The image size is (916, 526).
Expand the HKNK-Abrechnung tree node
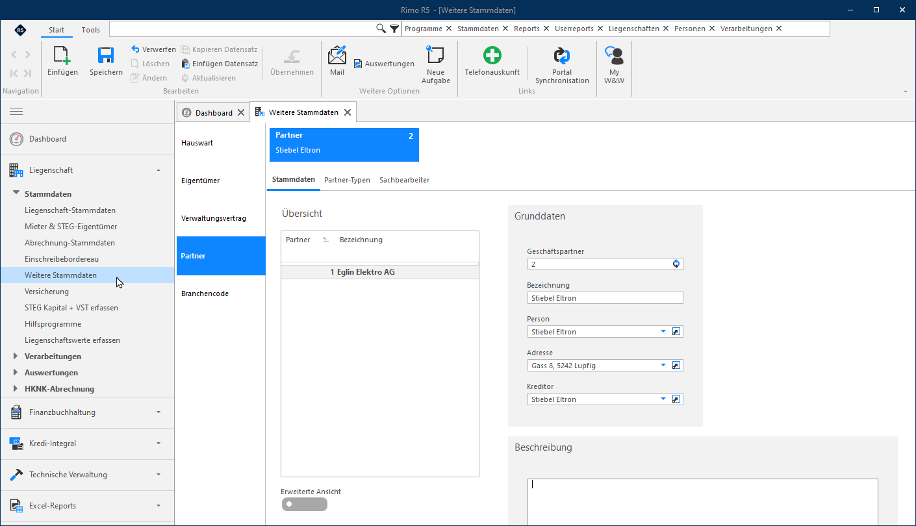point(16,388)
